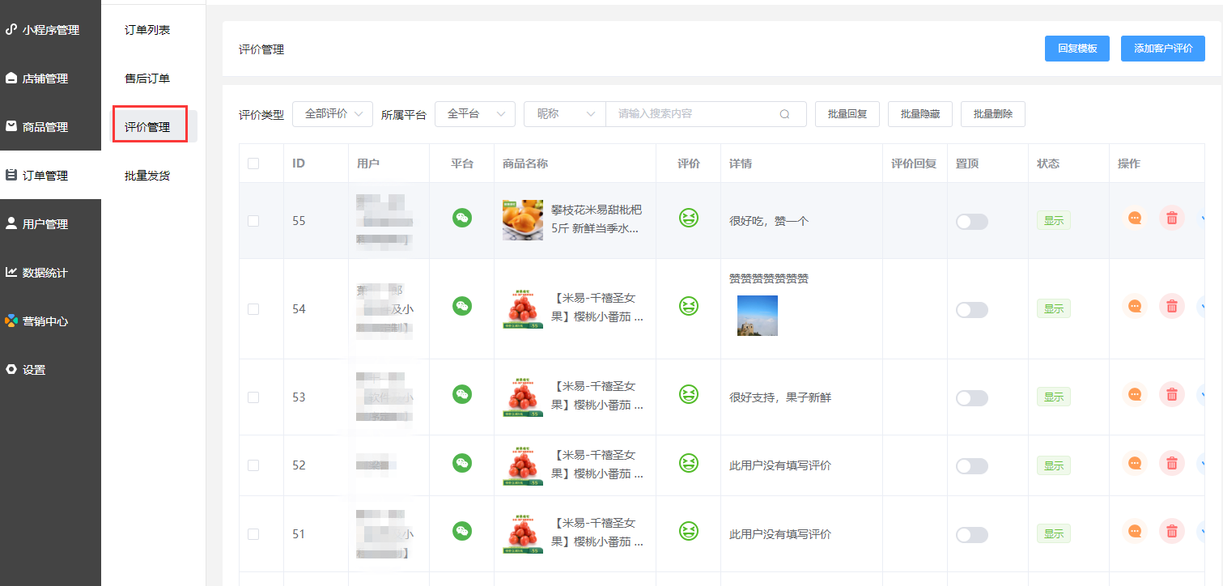Click the search magnifier icon
This screenshot has height=586, width=1223.
click(784, 114)
